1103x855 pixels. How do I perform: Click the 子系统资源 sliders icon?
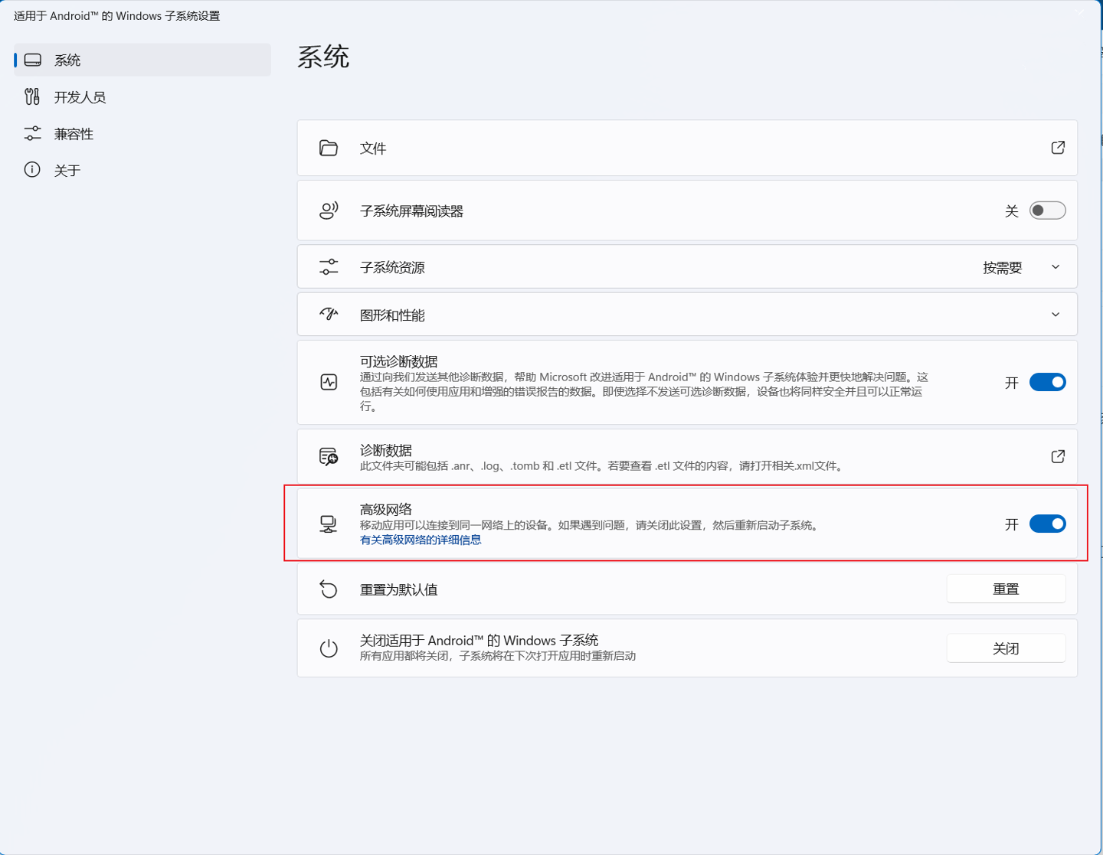tap(329, 266)
